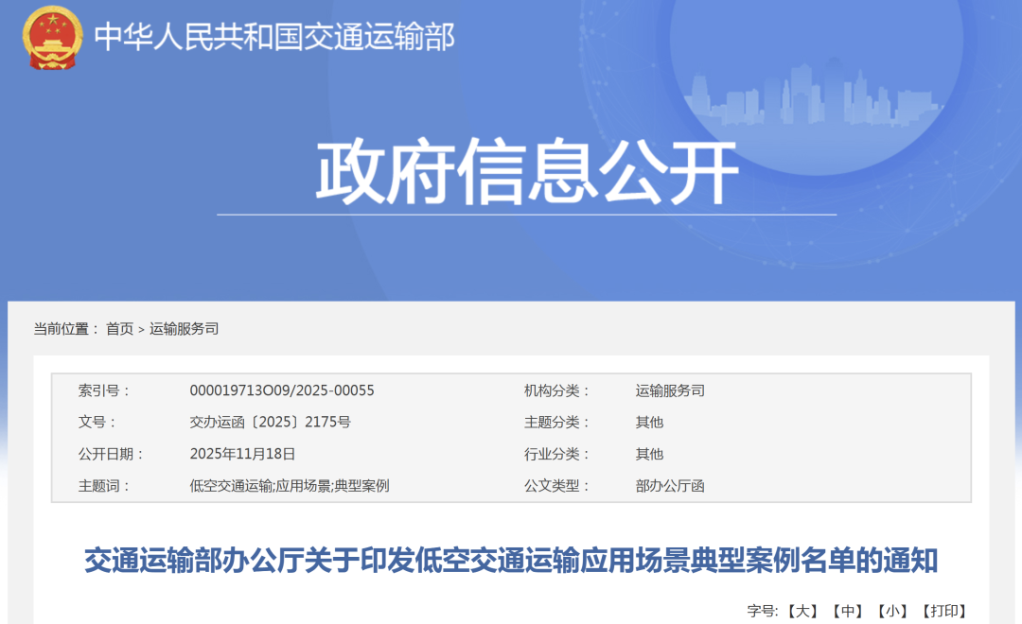Click the keyword 低空交通运输
This screenshot has width=1022, height=624.
tap(233, 484)
